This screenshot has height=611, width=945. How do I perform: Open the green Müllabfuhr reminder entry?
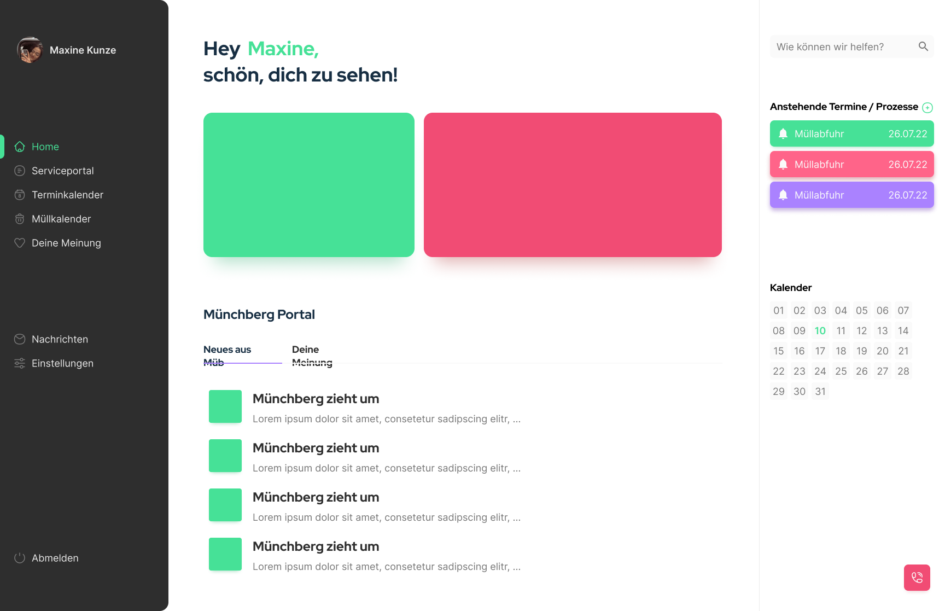click(851, 133)
